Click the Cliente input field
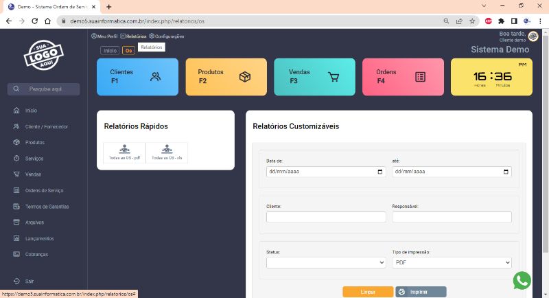 tap(326, 217)
